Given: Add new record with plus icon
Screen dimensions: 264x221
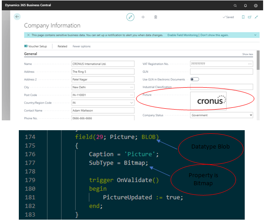Looking at the screenshot, I should tap(143, 17).
